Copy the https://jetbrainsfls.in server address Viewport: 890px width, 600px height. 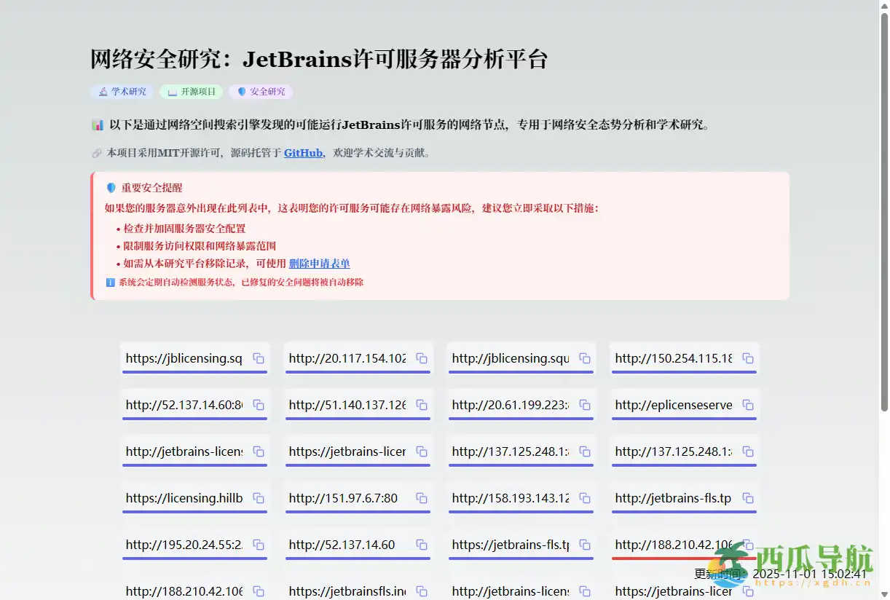tap(421, 591)
